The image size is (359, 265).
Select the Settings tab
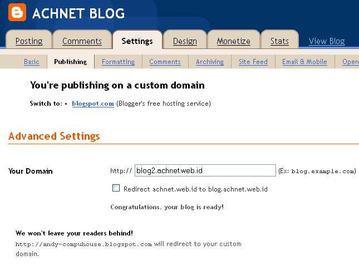tap(137, 41)
